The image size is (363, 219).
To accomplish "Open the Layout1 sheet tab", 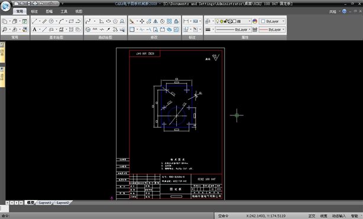I will tap(45, 202).
